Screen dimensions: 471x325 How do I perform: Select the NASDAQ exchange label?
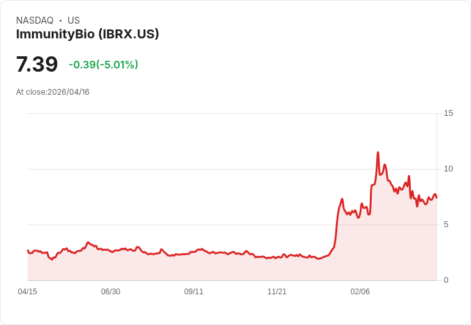click(x=35, y=20)
